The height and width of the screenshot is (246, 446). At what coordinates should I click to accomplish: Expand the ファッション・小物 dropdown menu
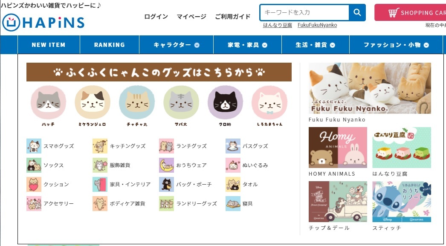point(396,45)
